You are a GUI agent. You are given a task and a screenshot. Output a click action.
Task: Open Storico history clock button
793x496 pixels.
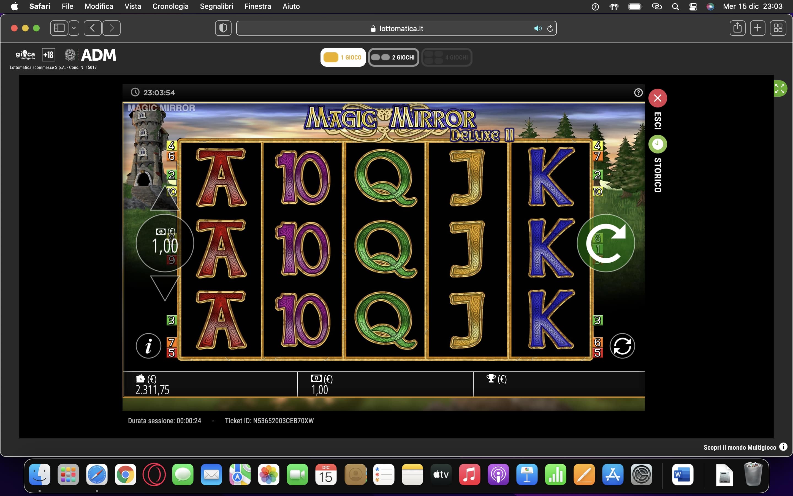pos(657,144)
